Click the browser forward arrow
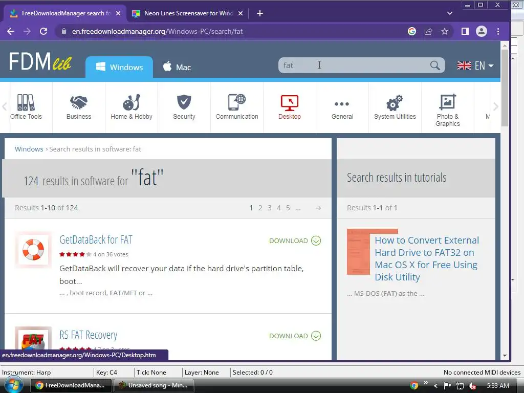This screenshot has height=393, width=524. 27,31
